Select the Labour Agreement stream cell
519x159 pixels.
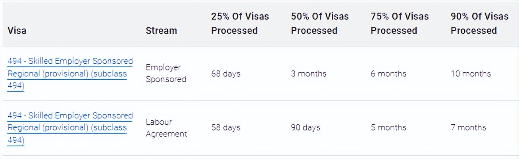166,128
